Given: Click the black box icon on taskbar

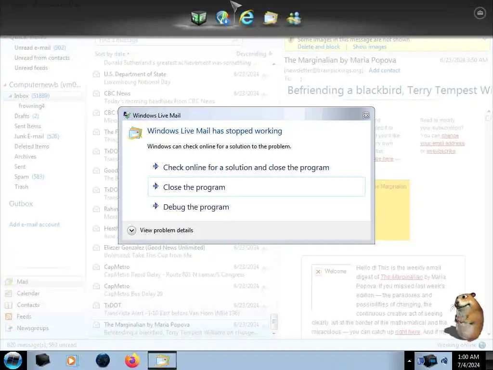Looking at the screenshot, I should (42, 360).
